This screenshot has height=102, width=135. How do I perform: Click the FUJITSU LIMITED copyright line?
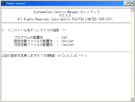(65, 19)
